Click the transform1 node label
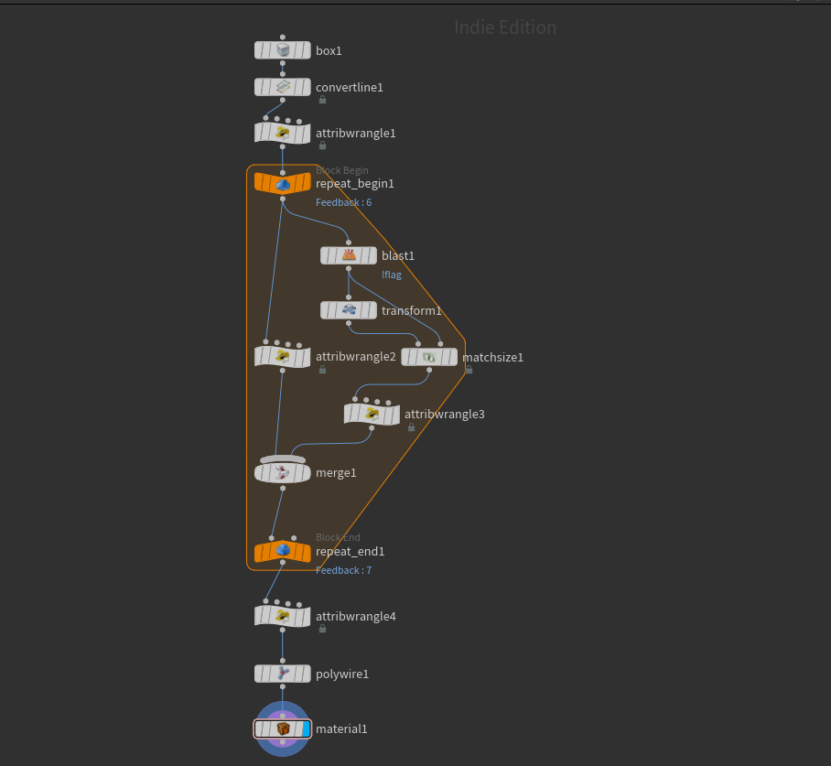831x766 pixels. (411, 310)
